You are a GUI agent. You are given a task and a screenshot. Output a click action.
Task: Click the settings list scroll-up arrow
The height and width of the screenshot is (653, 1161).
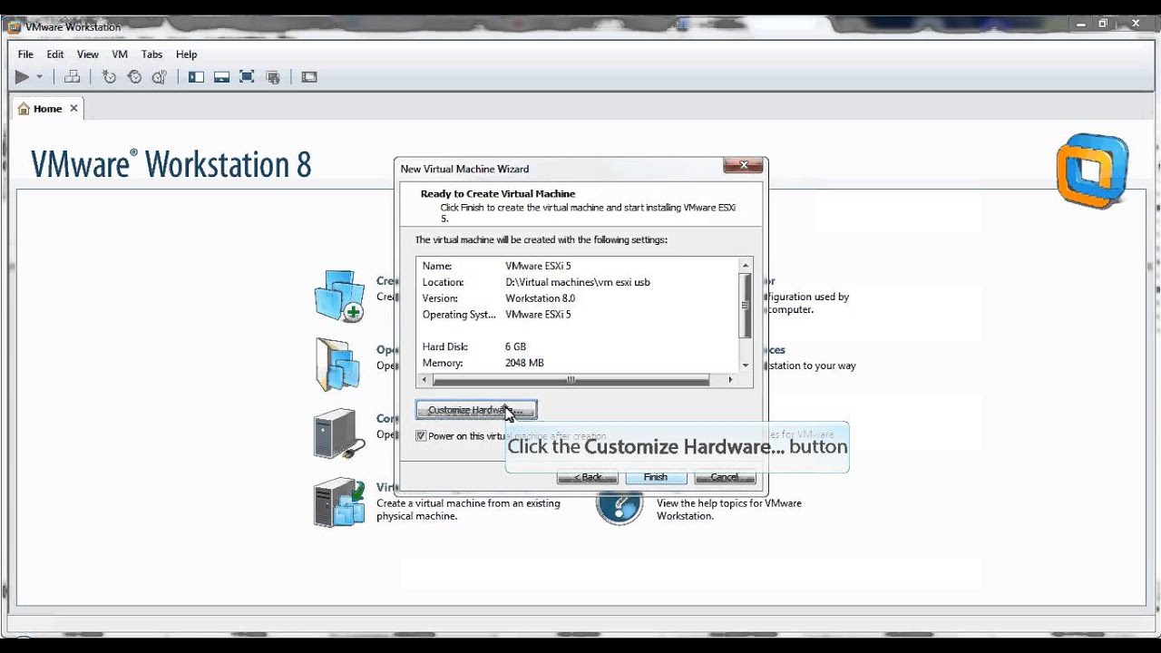tap(746, 266)
